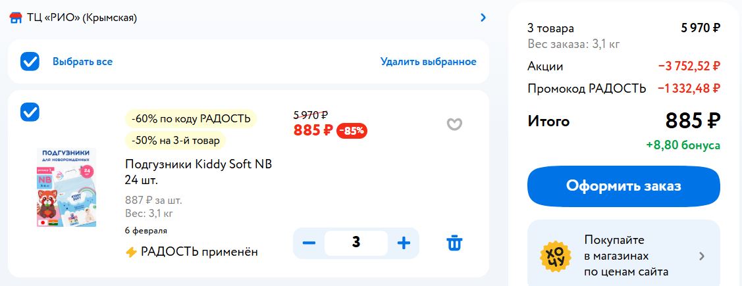This screenshot has height=286, width=742.
Task: Select the -60% по коду РАДОСТЬ tag
Action: point(191,119)
